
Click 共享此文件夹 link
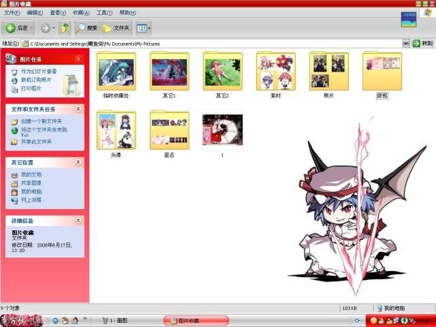click(x=36, y=142)
